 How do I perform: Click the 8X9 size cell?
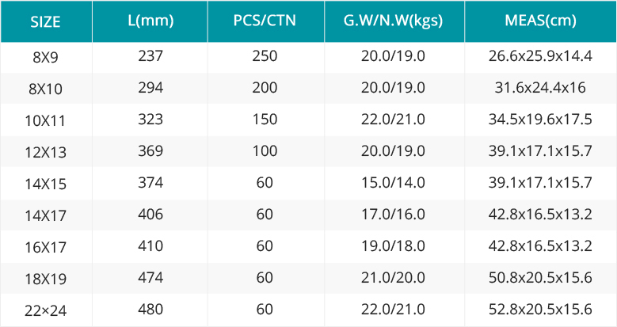46,58
